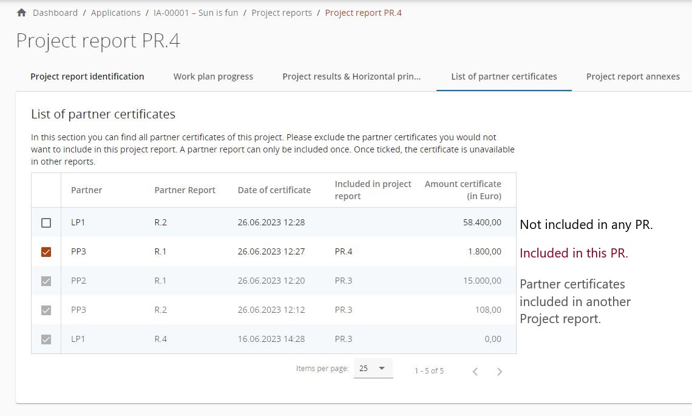Untick the PP3 R.1 certificate checkbox
Viewport: 692px width, 416px height.
46,252
